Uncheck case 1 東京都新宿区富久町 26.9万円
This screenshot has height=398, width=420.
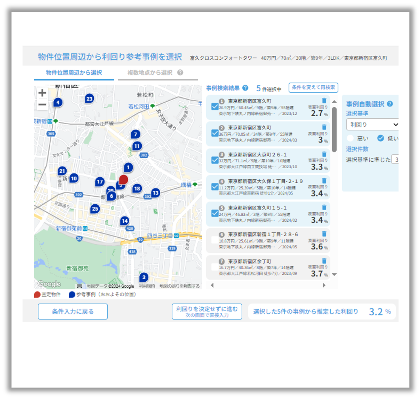215,107
